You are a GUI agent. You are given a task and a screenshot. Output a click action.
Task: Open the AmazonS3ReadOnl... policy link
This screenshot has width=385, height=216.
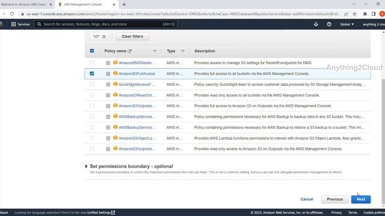click(137, 95)
